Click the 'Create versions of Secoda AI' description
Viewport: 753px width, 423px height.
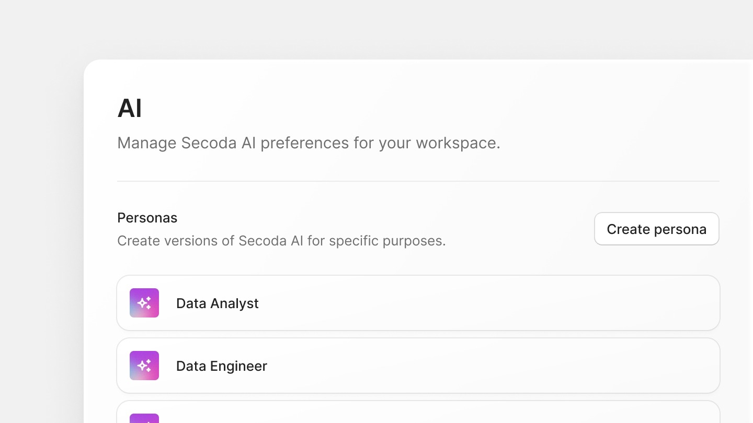coord(281,241)
